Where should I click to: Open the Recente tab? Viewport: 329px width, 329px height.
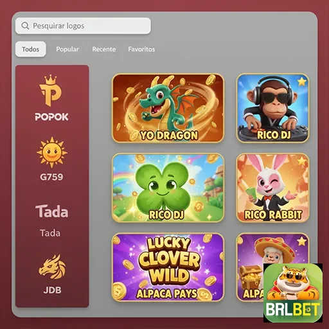pyautogui.click(x=104, y=49)
